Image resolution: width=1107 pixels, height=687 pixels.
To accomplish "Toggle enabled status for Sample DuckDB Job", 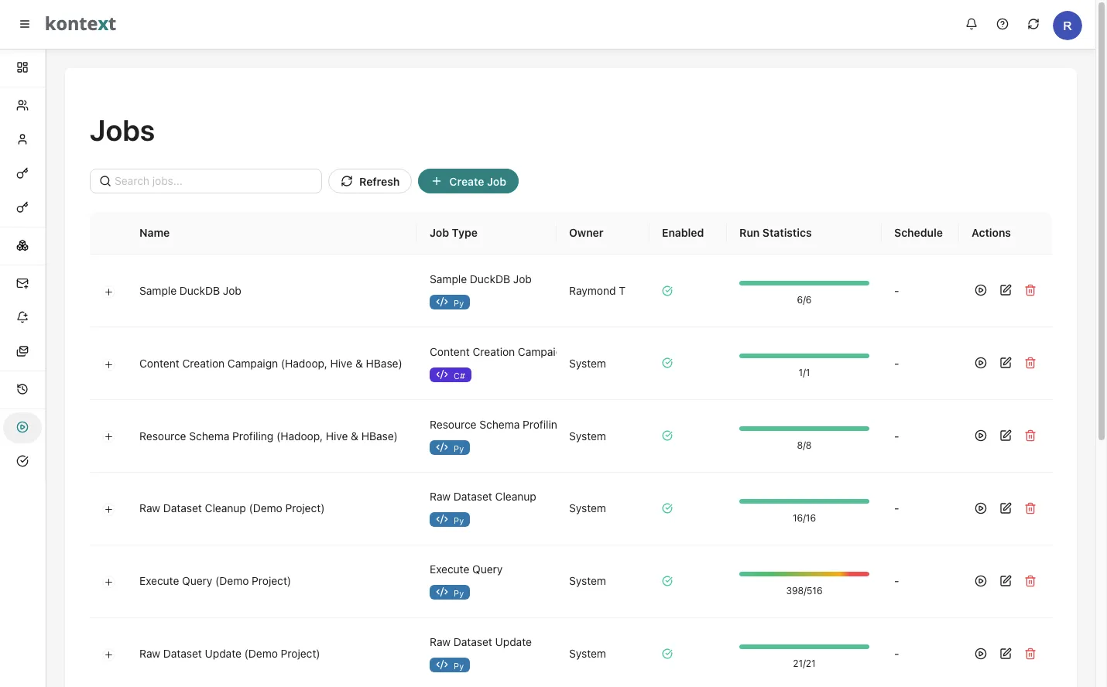I will click(667, 291).
